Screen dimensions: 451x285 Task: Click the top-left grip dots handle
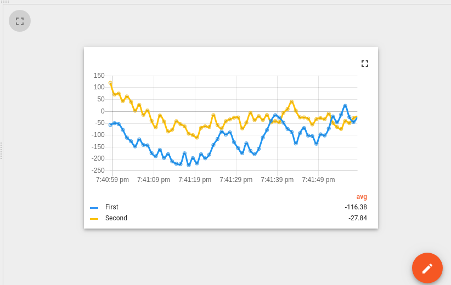click(x=4, y=2)
